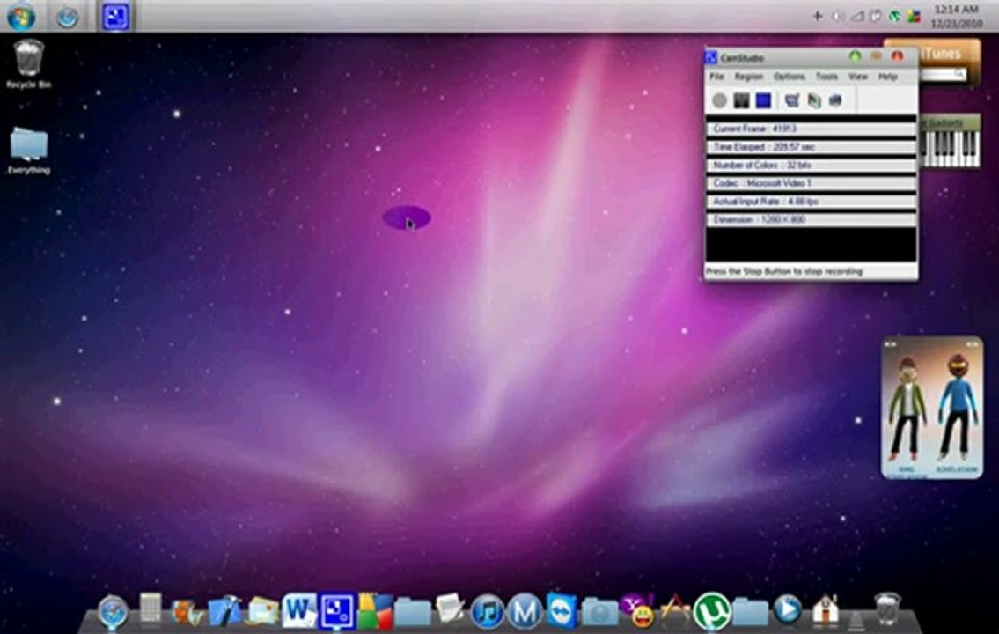Open the CamStudio Options menu
The height and width of the screenshot is (634, 999).
(790, 77)
